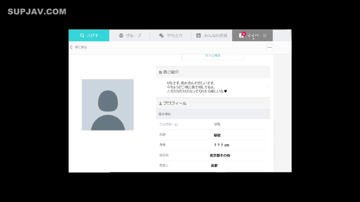Open the three-dot more options menu

coord(269,47)
